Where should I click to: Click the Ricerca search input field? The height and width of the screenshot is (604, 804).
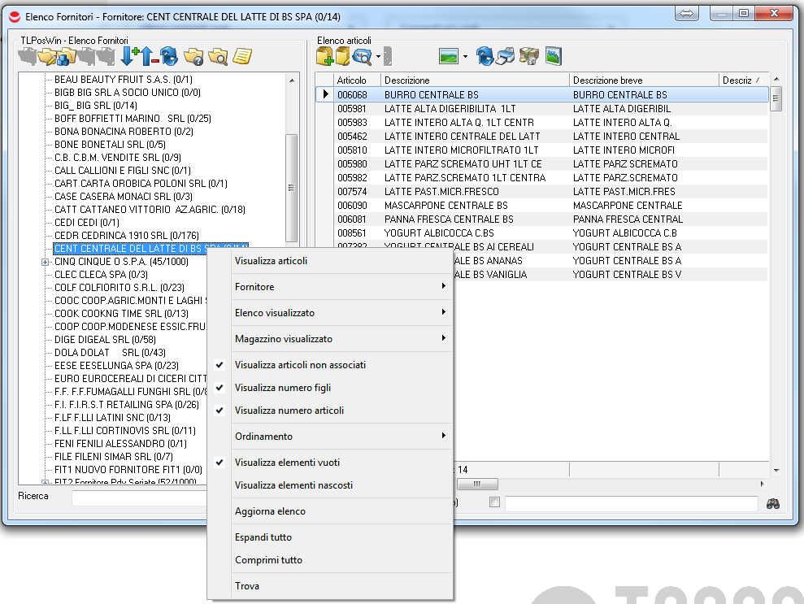138,498
